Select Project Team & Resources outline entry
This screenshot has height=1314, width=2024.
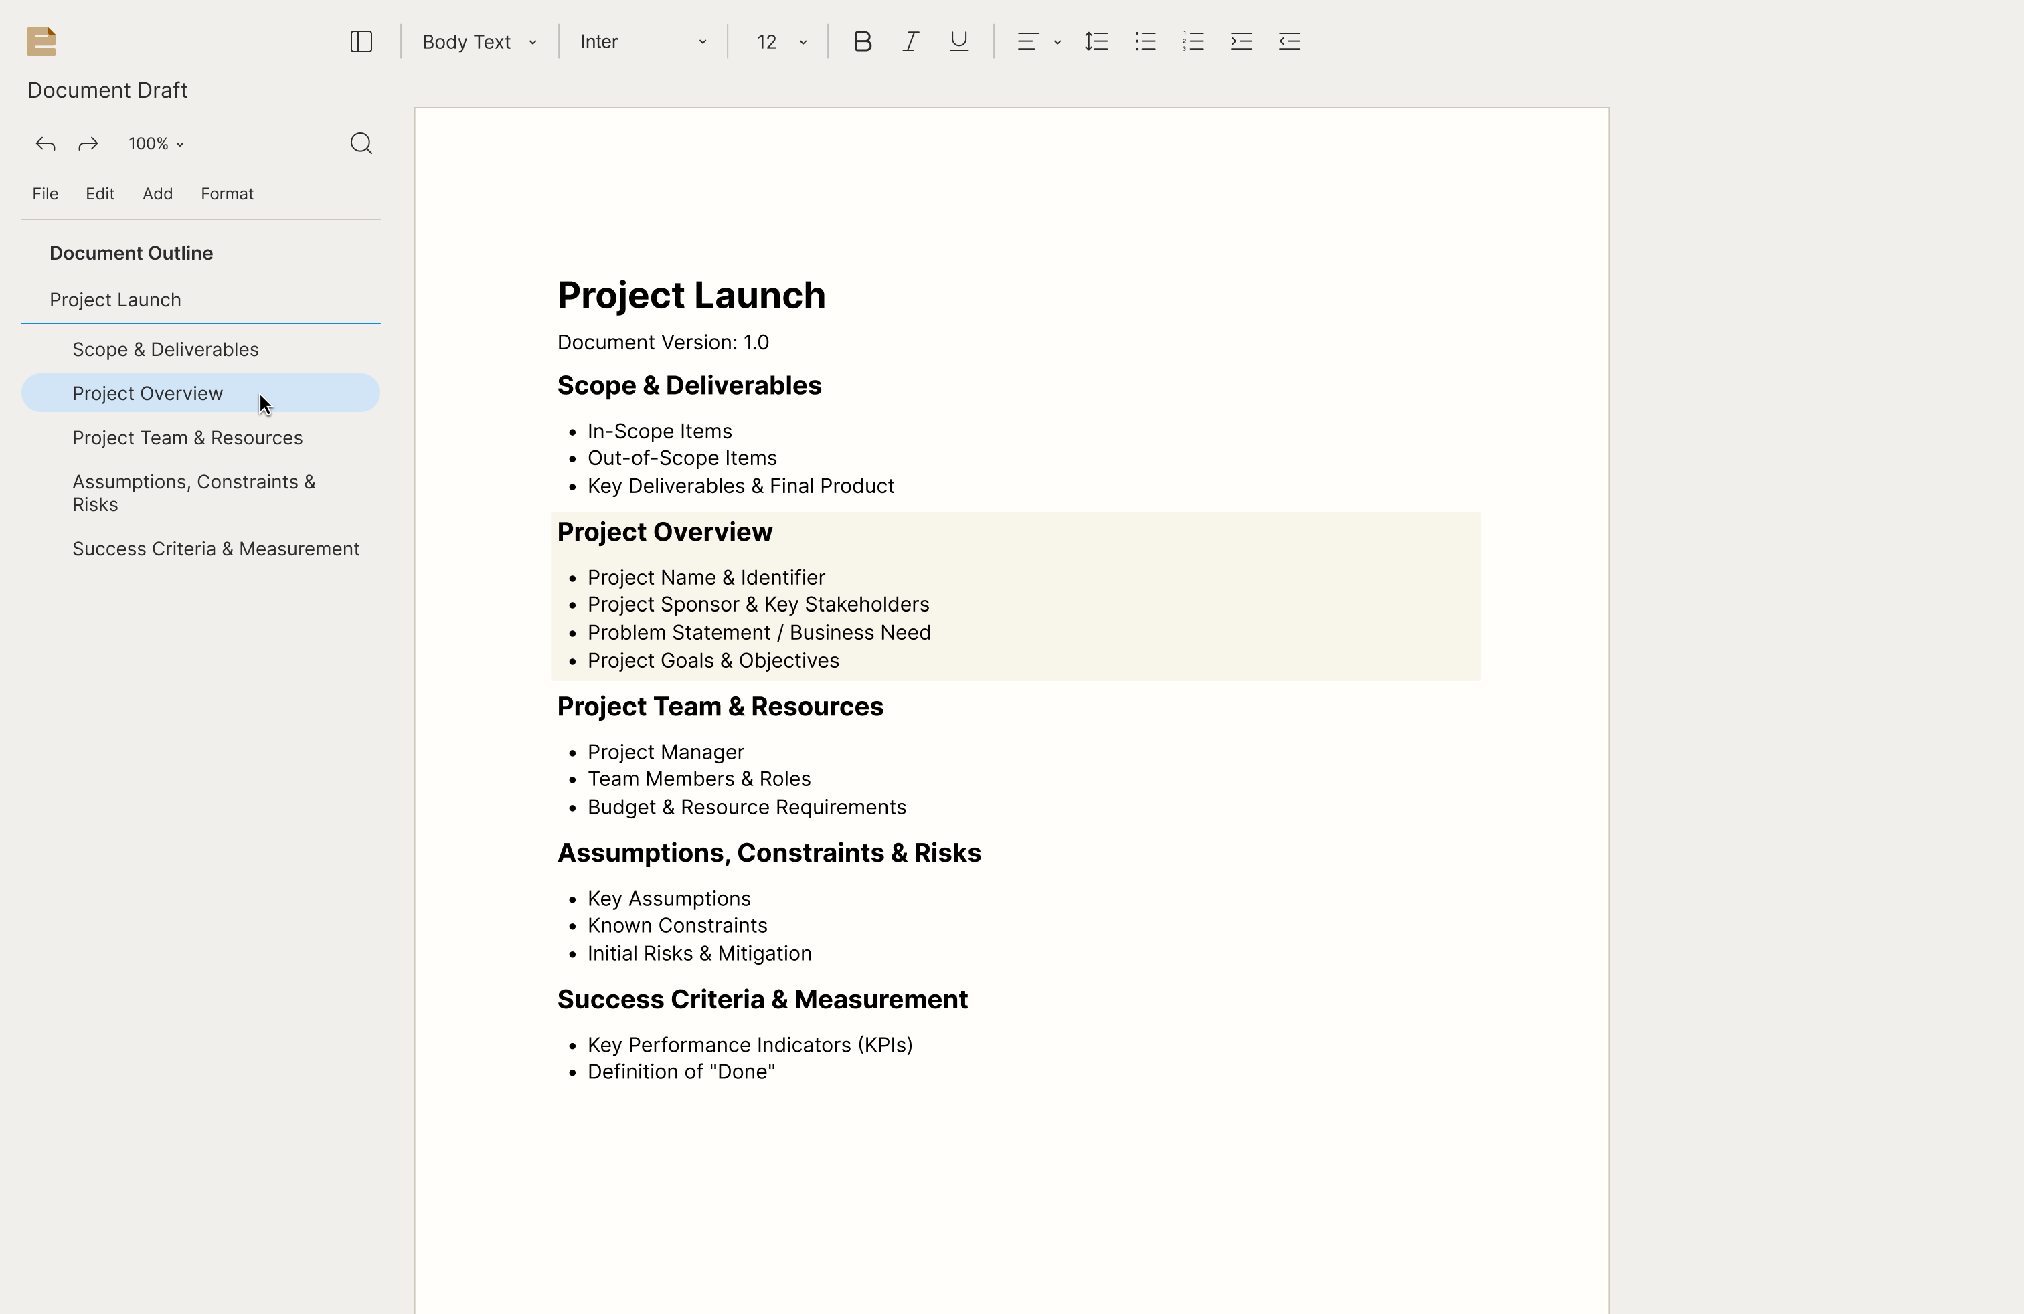(187, 438)
